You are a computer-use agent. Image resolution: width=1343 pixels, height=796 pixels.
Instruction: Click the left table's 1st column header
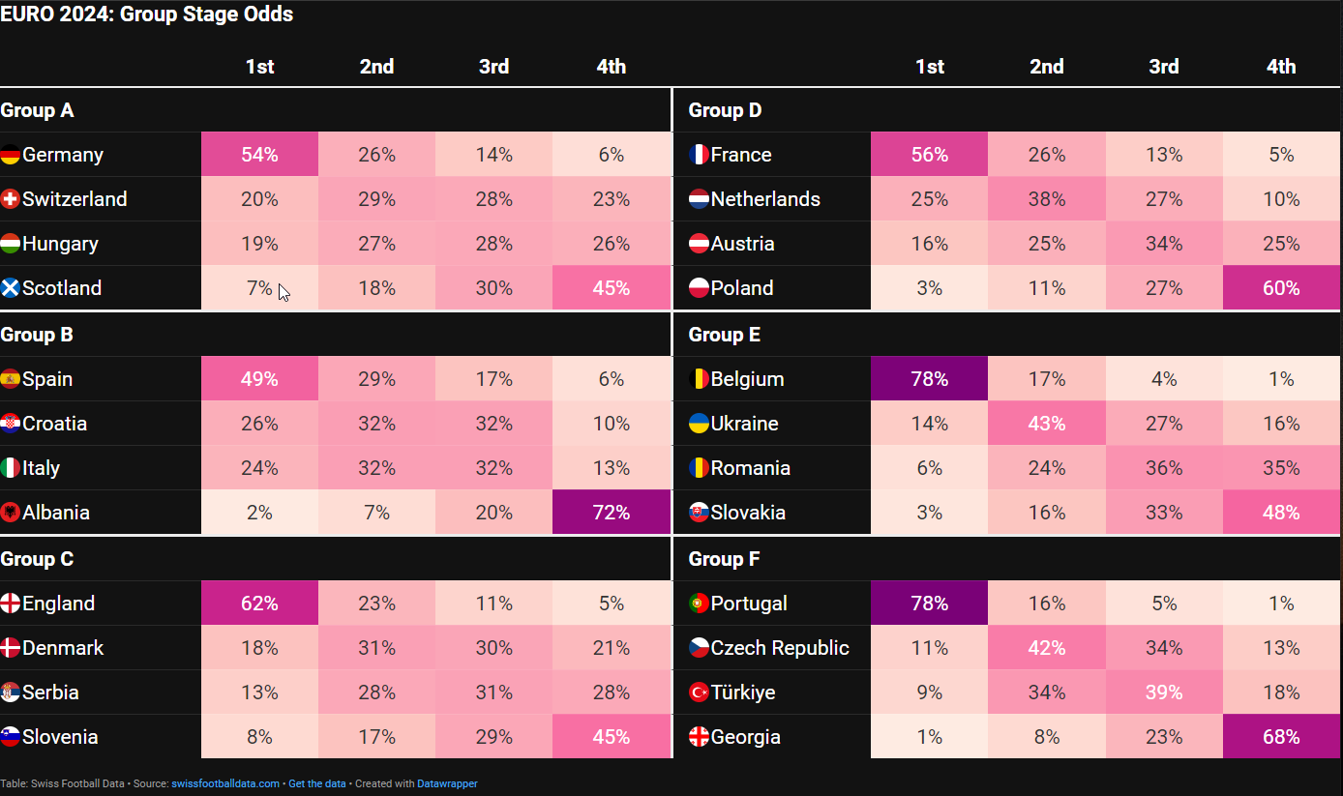pyautogui.click(x=259, y=67)
